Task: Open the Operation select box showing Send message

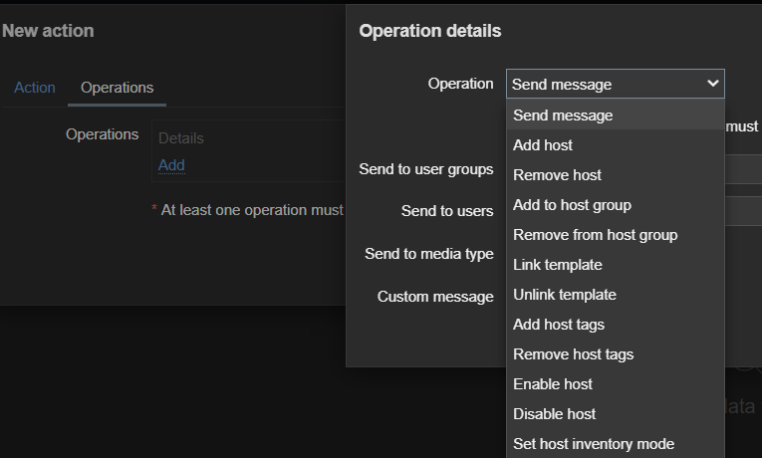Action: pyautogui.click(x=616, y=84)
